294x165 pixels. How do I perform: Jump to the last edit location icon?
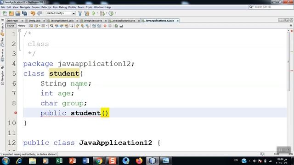coord(31,26)
